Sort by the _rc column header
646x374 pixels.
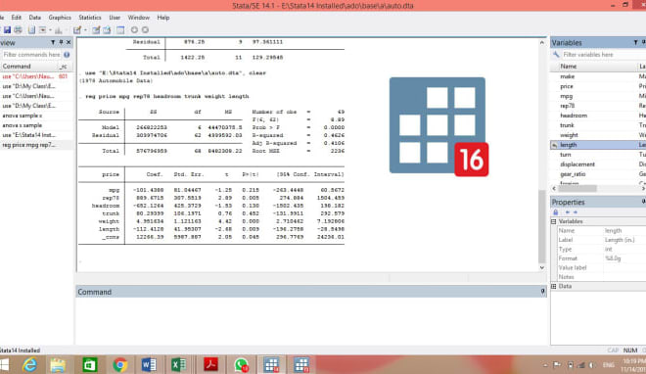[63, 67]
